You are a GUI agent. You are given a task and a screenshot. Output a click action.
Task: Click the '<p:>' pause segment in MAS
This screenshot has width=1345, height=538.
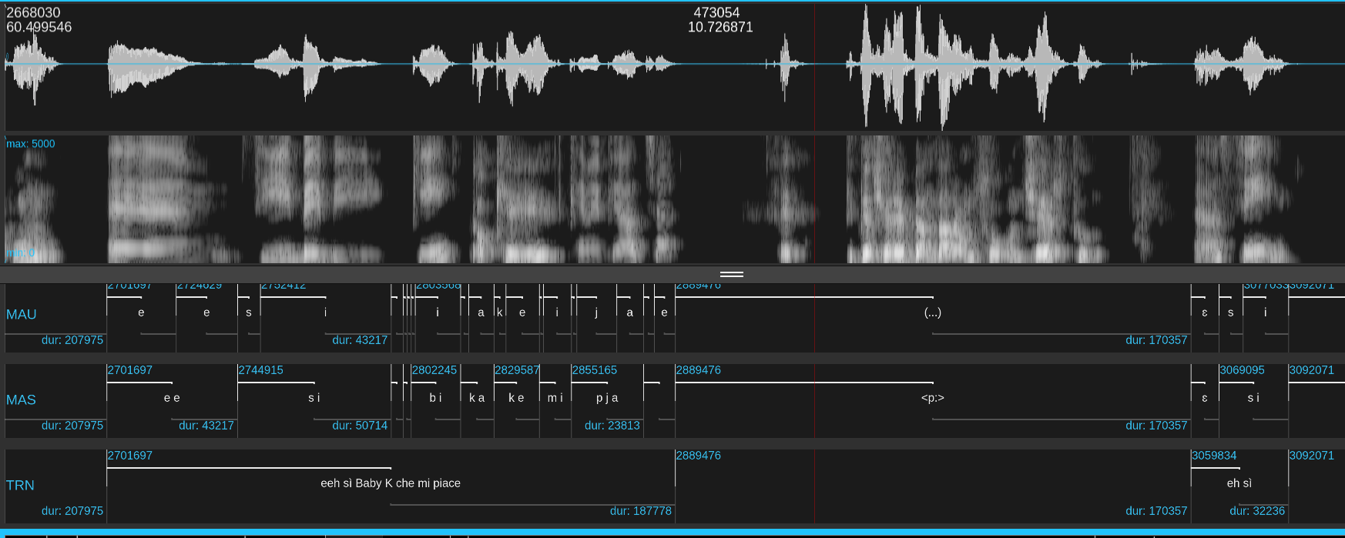pos(932,398)
